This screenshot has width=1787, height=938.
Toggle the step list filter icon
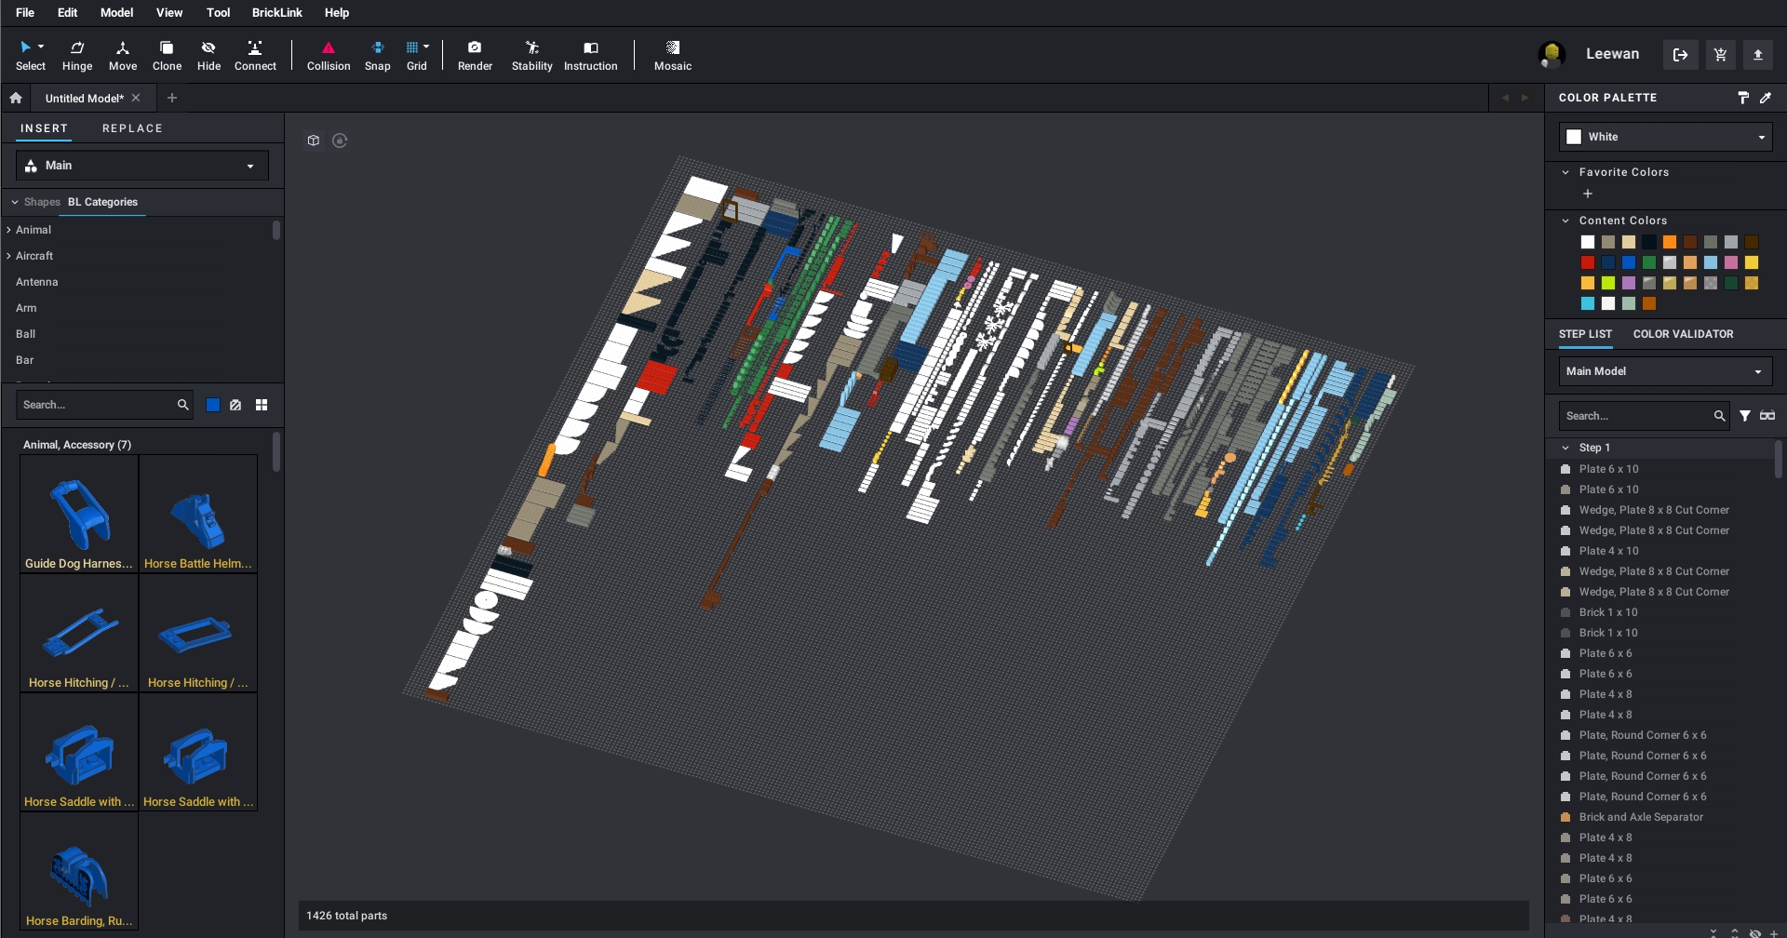(x=1745, y=416)
